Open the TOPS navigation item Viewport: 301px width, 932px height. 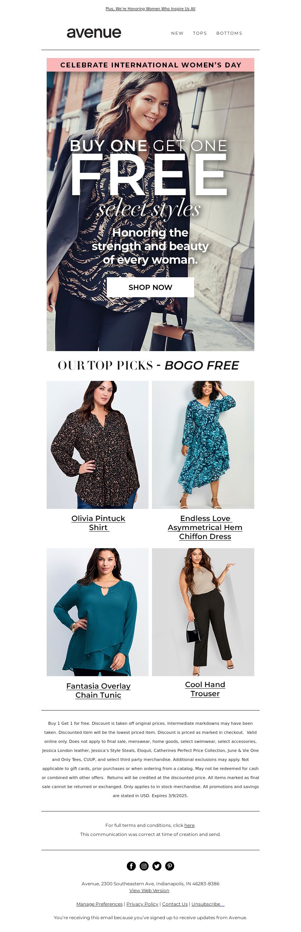(200, 33)
